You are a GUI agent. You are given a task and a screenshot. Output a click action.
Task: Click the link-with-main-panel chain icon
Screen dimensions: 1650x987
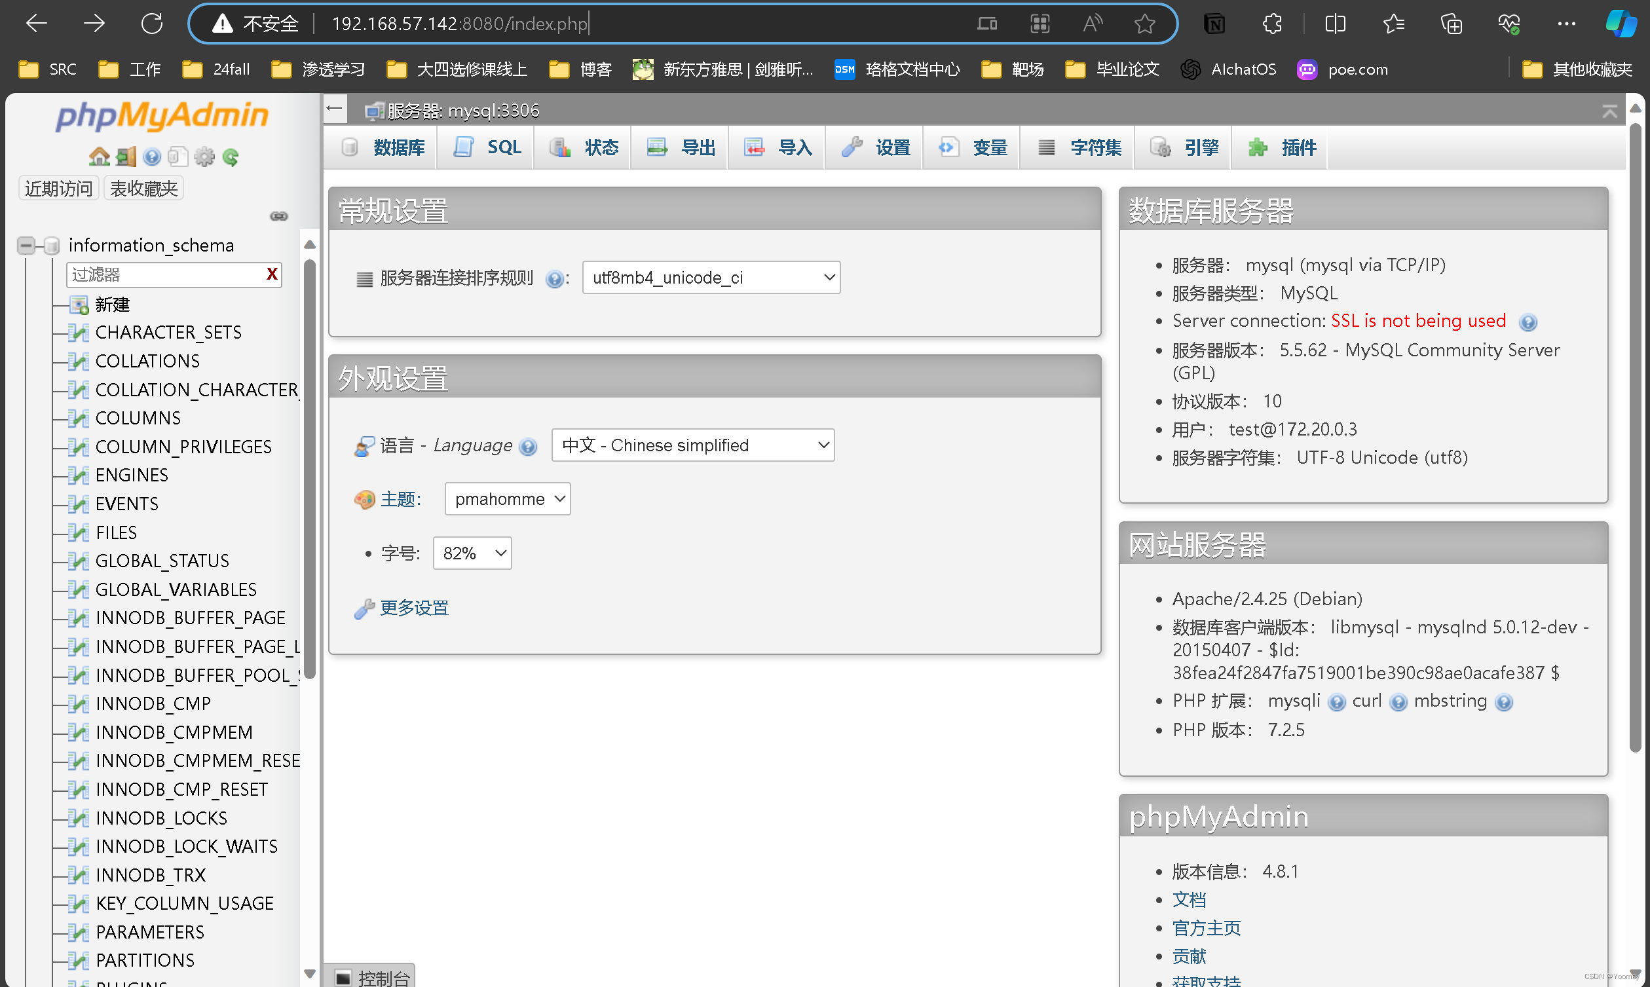click(278, 216)
